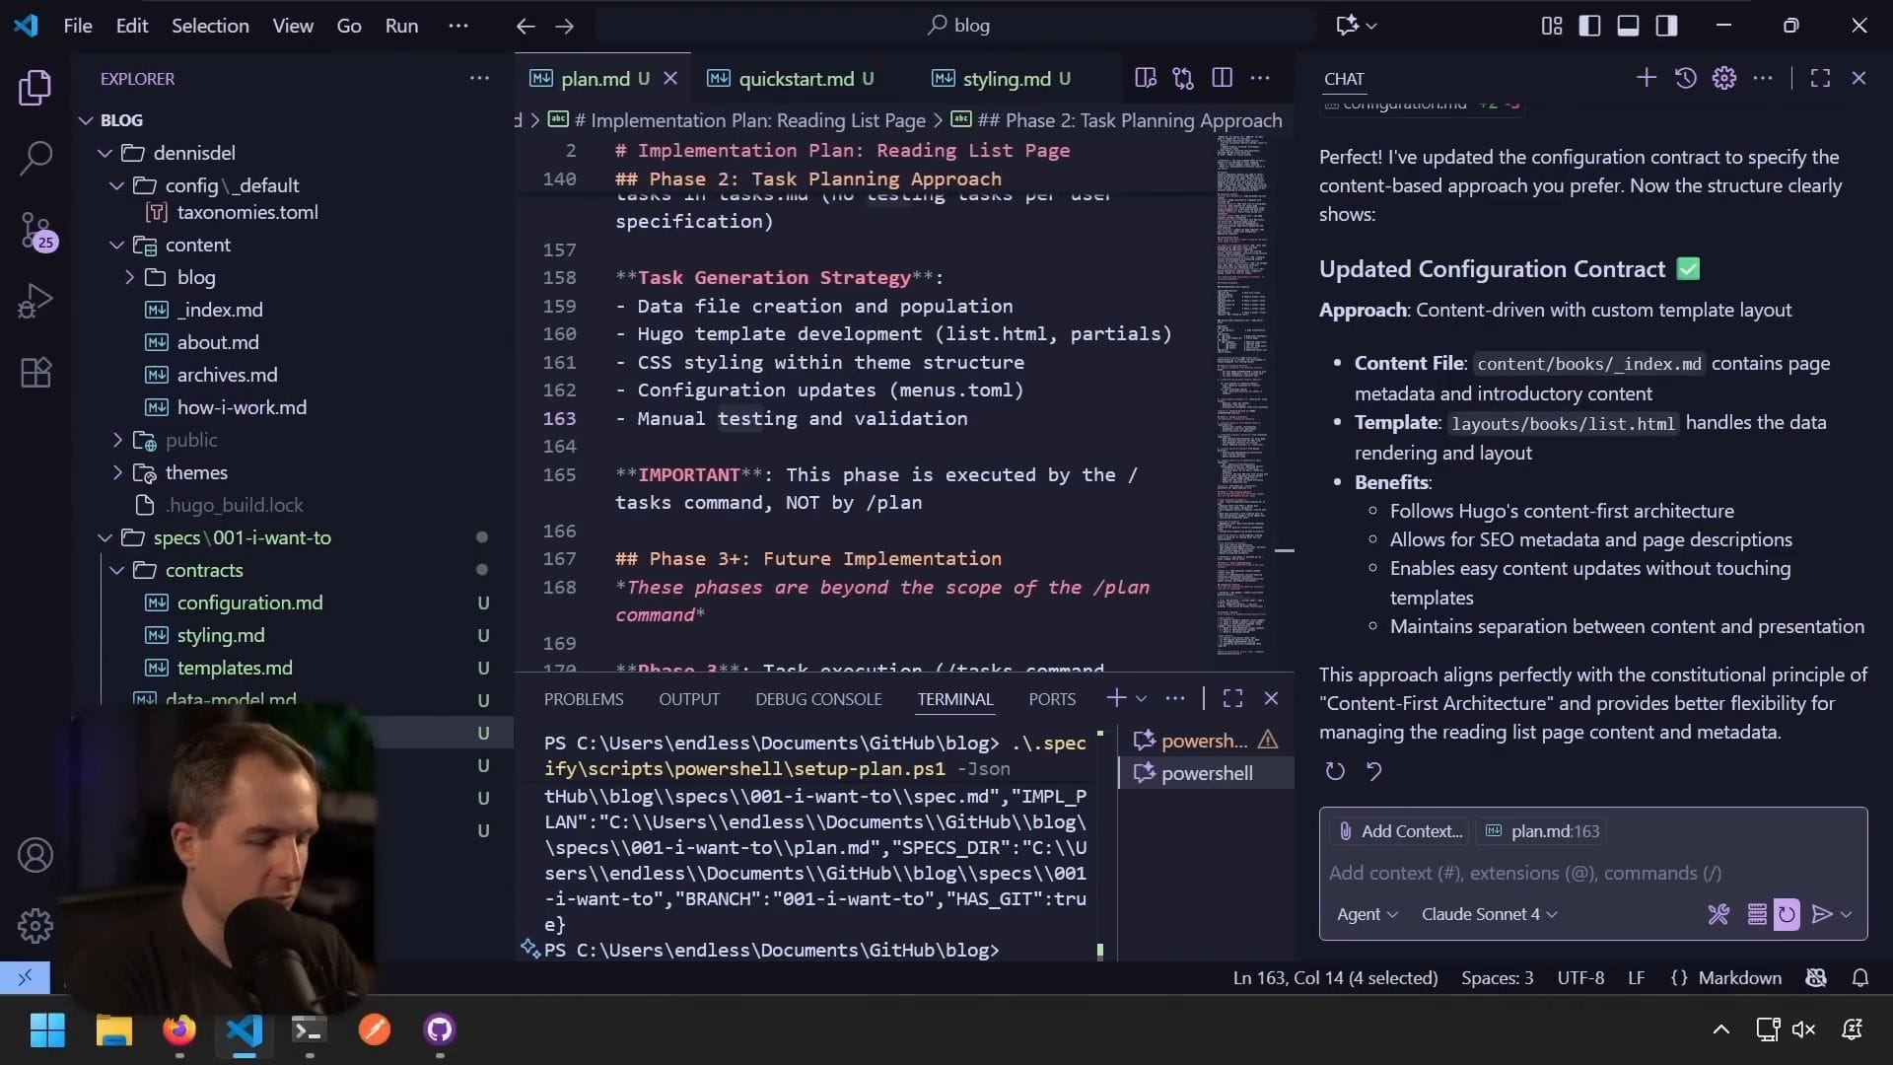Open the Selection menu
This screenshot has height=1065, width=1893.
[210, 26]
